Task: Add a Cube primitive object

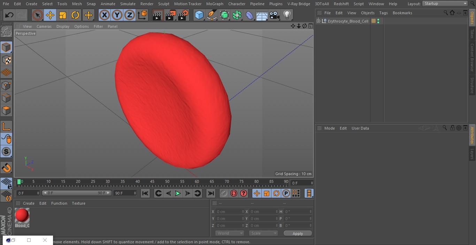Action: point(199,15)
